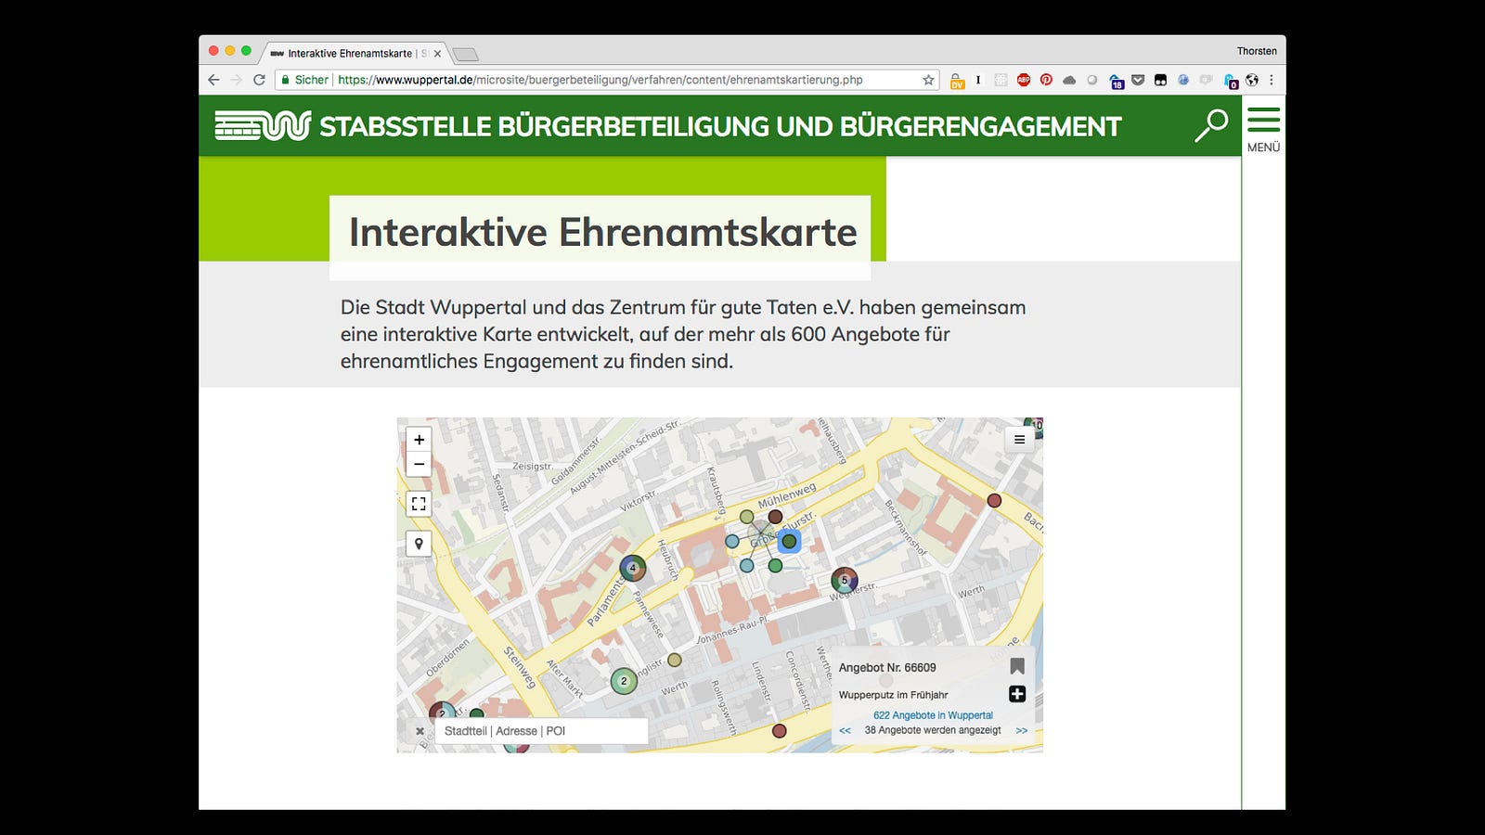
Task: Open the site search magnifier icon
Action: [x=1211, y=125]
